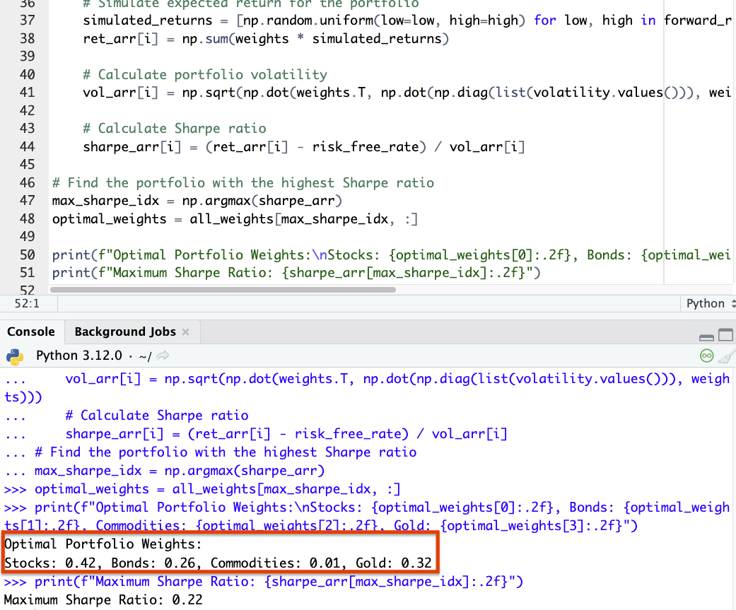Minimize the console pane
This screenshot has width=736, height=610.
706,336
